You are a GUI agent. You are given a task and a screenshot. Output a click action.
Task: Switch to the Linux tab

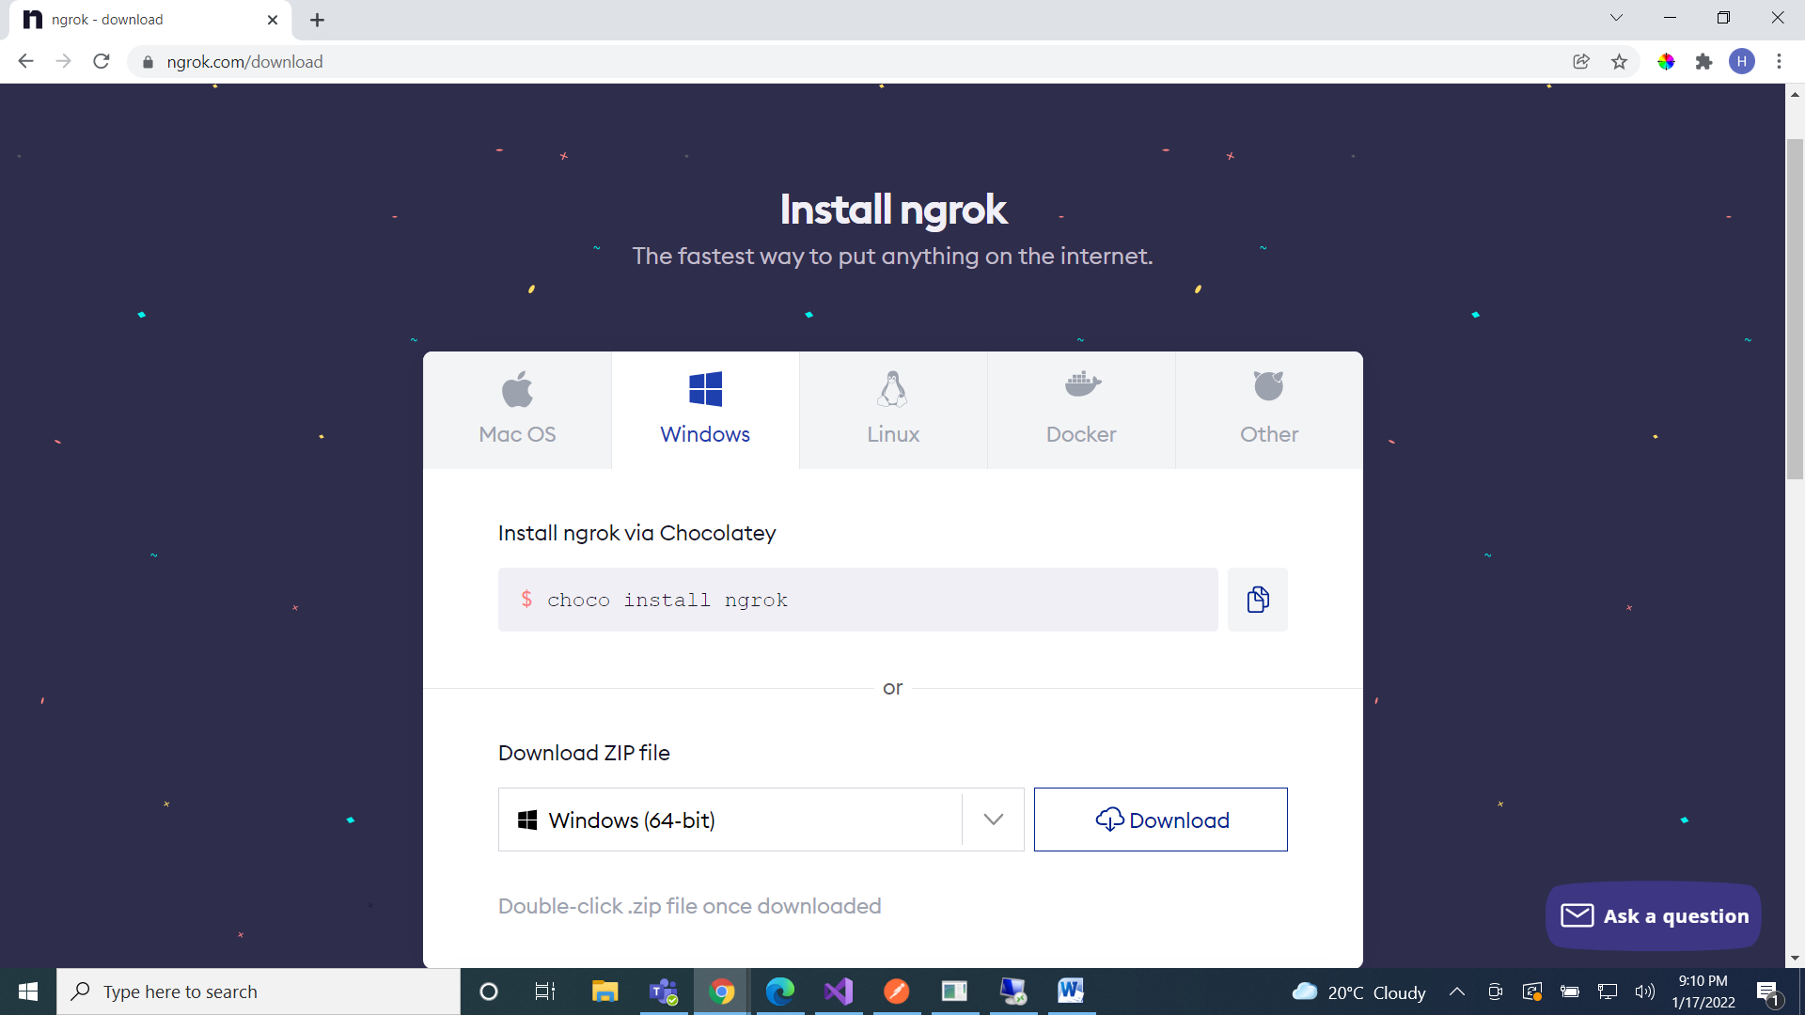tap(893, 410)
